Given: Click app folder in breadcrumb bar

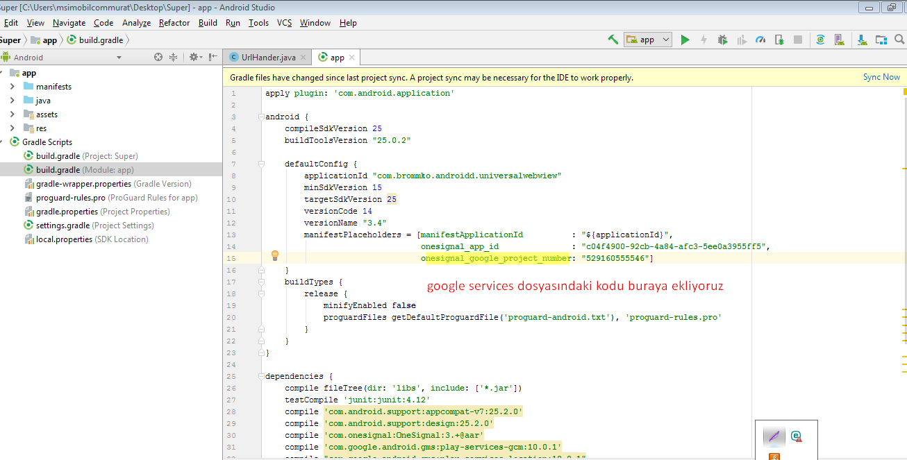Looking at the screenshot, I should [44, 40].
